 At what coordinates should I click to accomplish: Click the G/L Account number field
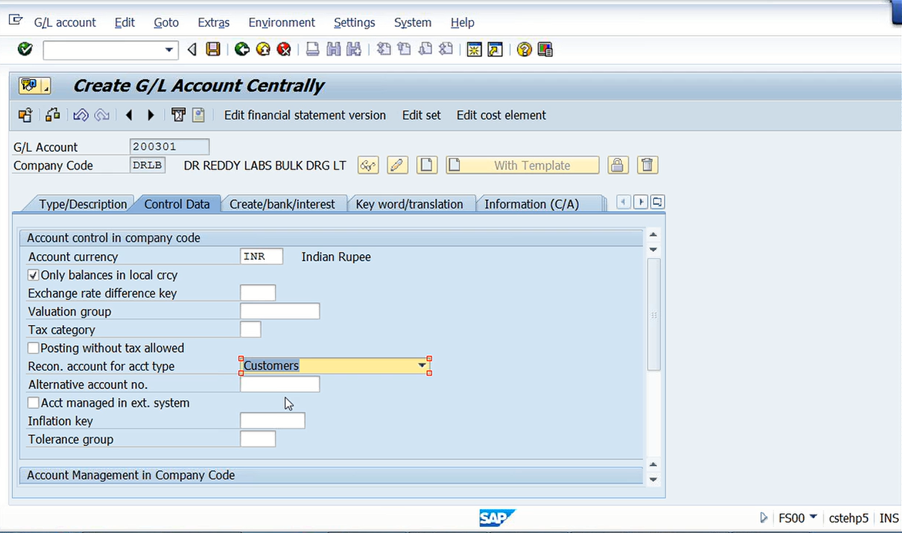pos(169,146)
